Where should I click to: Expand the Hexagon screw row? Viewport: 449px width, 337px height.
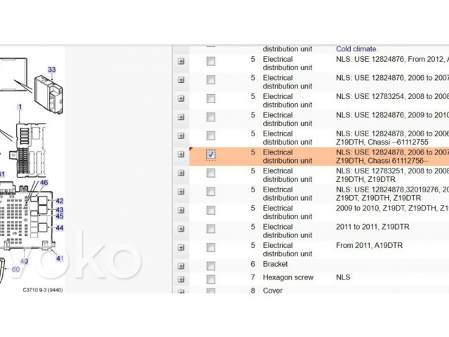[181, 279]
